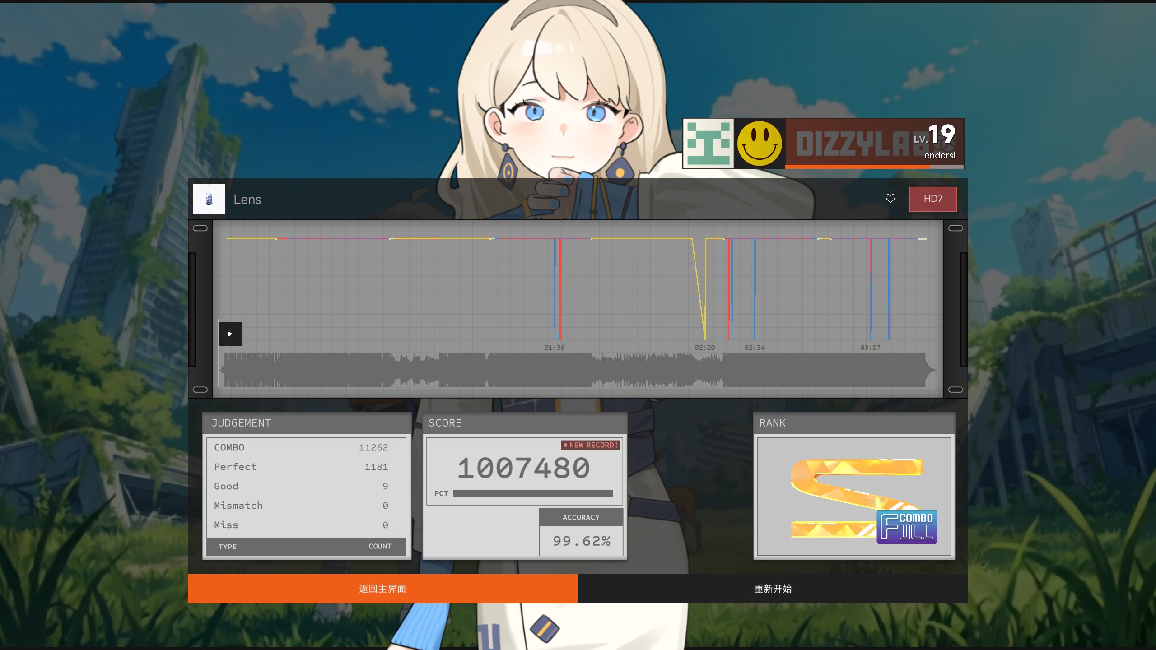Click the heart favorite icon
The image size is (1156, 650).
coord(890,199)
